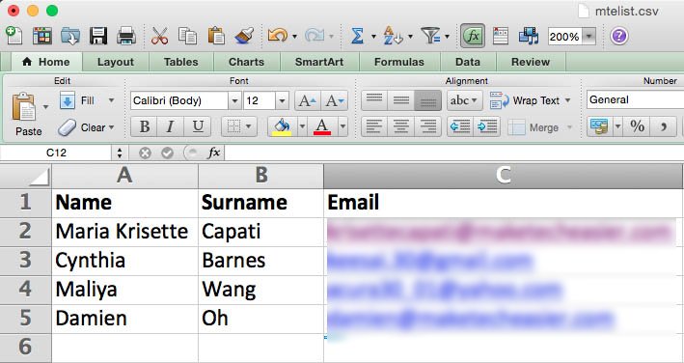
Task: Apply comma style format
Action: [664, 127]
